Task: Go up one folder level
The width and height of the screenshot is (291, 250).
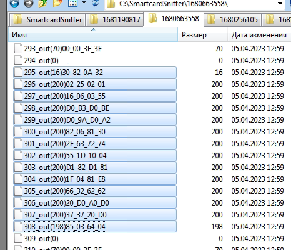Action: (x=43, y=3)
